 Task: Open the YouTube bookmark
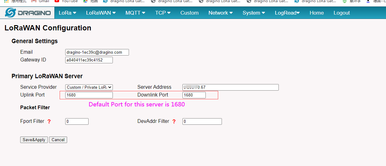(x=66, y=1)
